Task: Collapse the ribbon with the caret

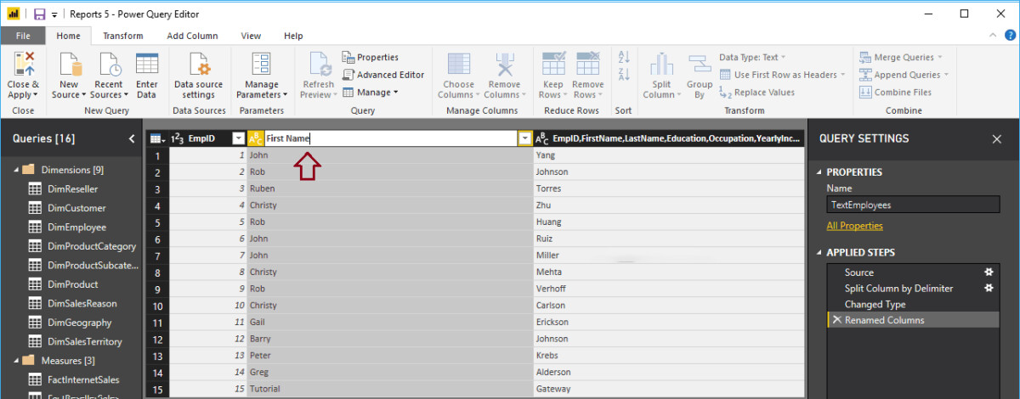Action: click(x=991, y=36)
